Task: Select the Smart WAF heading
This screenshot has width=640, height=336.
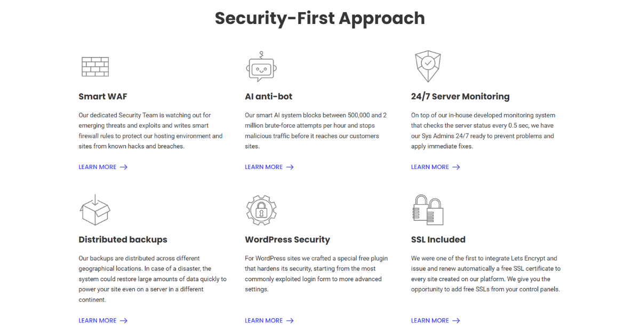Action: point(103,97)
